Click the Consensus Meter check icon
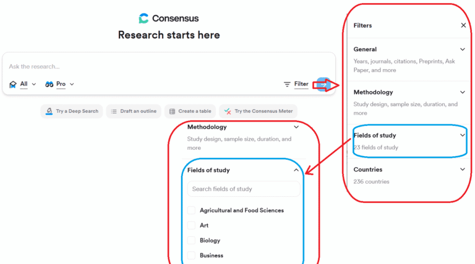 point(228,112)
